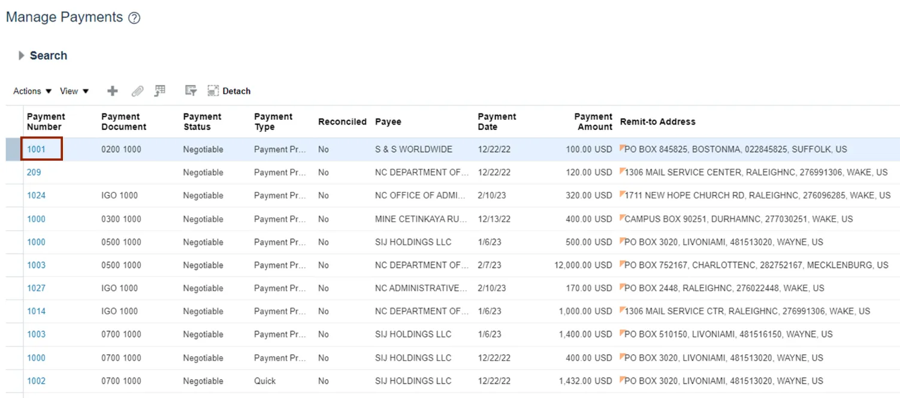The image size is (900, 398).
Task: Open payment number 209 link
Action: tap(34, 173)
